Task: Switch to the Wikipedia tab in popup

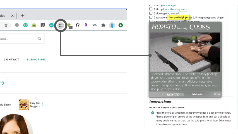Action: 197,94
